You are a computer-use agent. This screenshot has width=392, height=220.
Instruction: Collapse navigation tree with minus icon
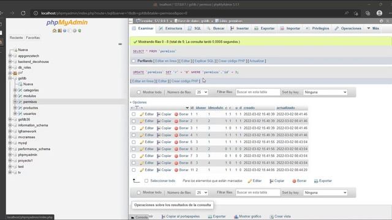pos(120,44)
